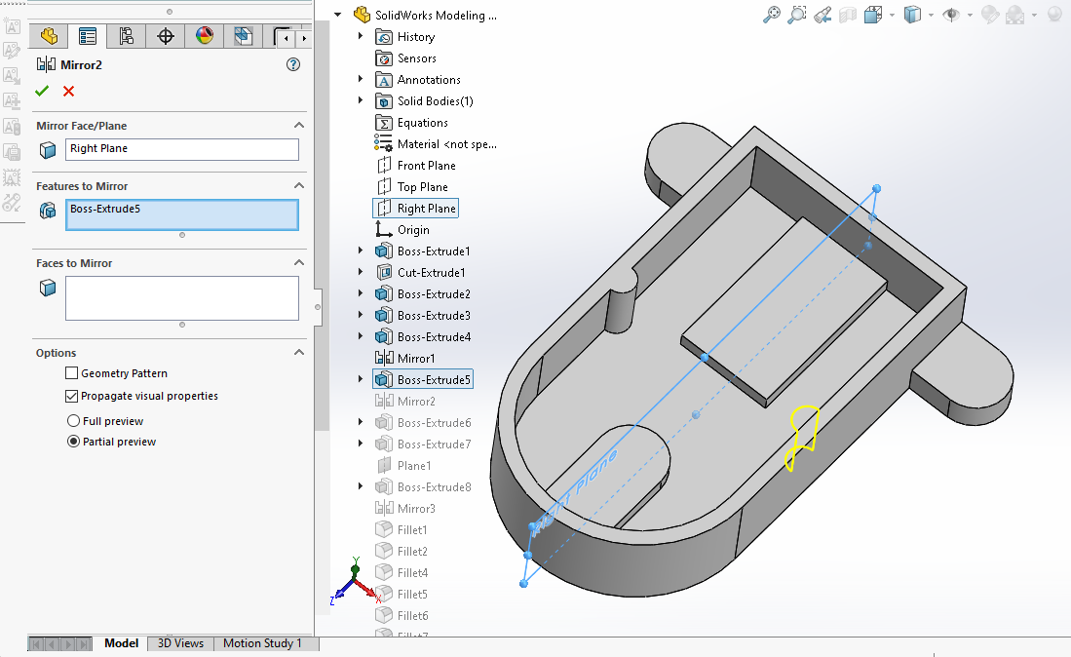Expand the History tree node
Screen dimensions: 1071x657
[361, 37]
